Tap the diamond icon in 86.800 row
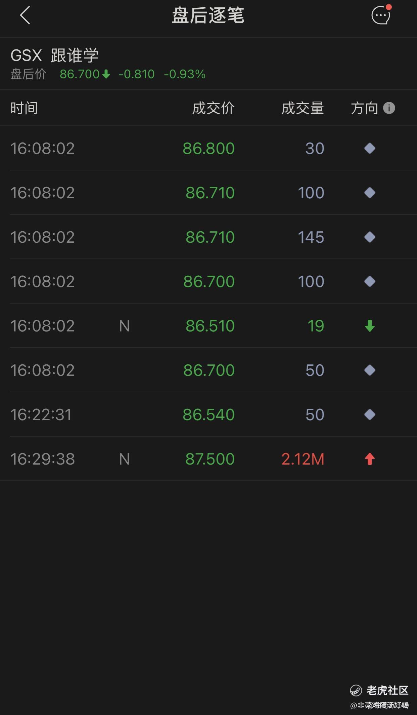The width and height of the screenshot is (417, 715). 370,148
